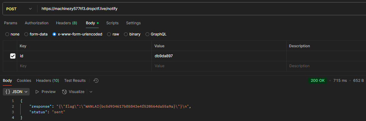Open the Scripts tab
366x121 pixels.
(112, 23)
